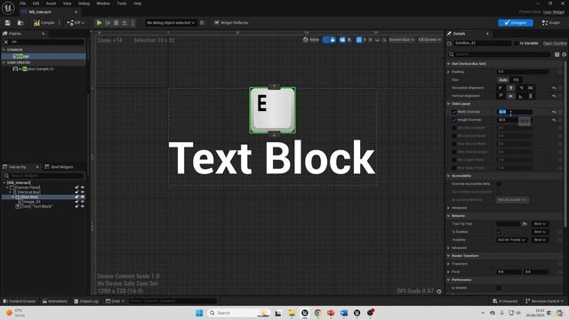Switch to Graph mode
The width and height of the screenshot is (569, 320).
(550, 23)
